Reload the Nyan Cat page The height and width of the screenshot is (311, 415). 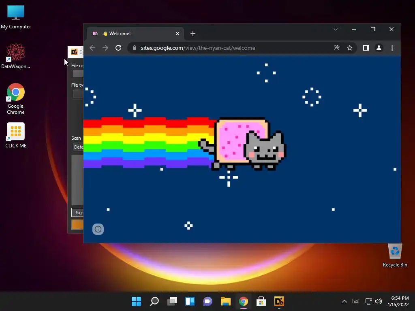118,48
